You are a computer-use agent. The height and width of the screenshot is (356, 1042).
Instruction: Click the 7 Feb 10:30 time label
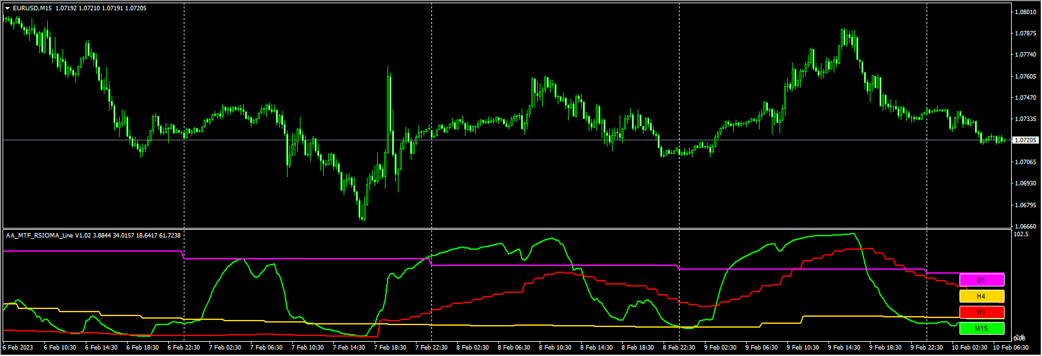click(x=308, y=348)
